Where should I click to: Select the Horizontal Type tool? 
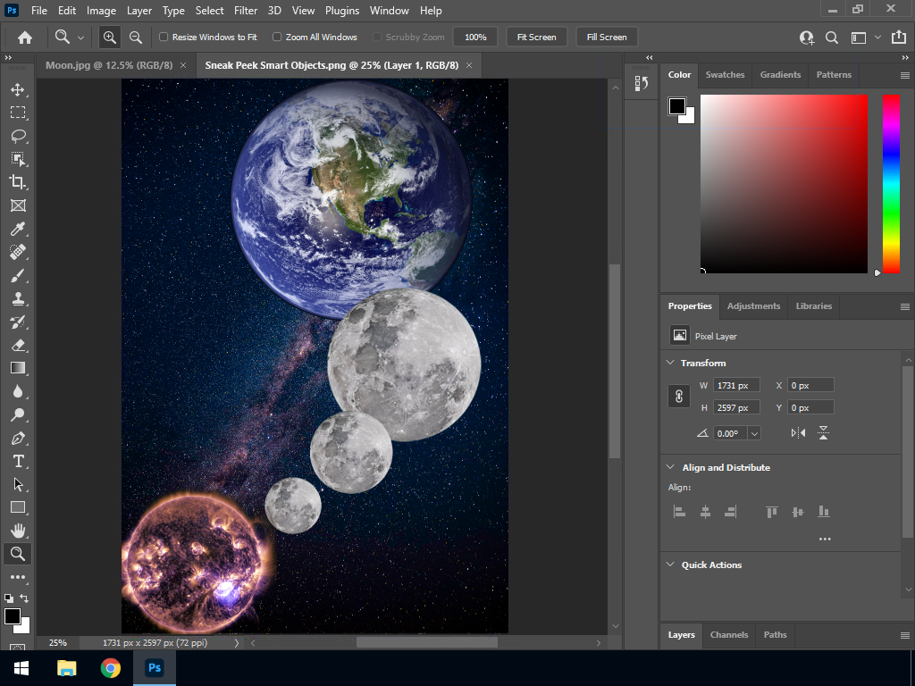click(18, 461)
